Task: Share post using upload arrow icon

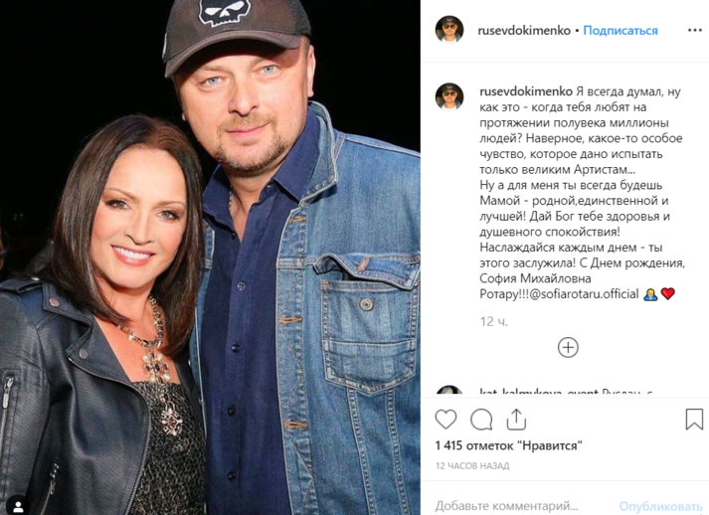Action: [x=516, y=420]
